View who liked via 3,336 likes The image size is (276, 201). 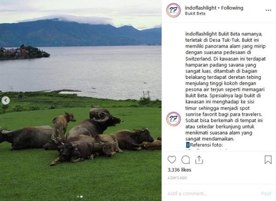coord(179,170)
